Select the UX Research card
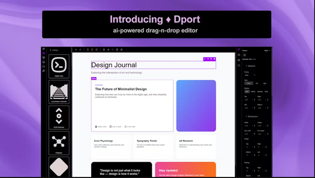The image size is (315, 178). coord(196,147)
